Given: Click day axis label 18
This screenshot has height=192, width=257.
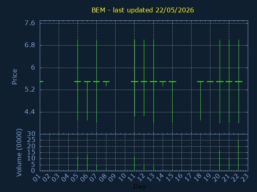Looking at the screenshot, I should 198,178.
